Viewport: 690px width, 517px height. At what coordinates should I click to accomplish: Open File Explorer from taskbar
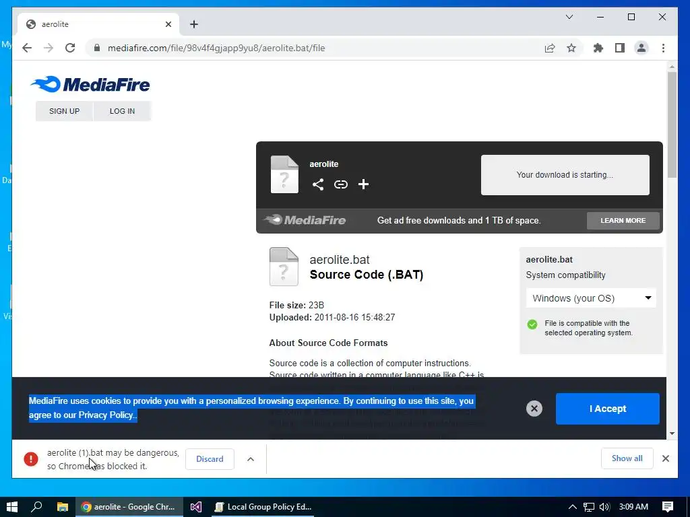[x=63, y=506]
